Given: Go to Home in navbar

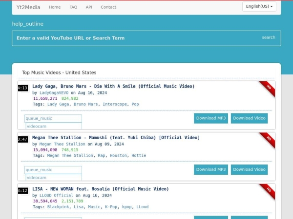Looking at the screenshot, I should pos(55,7).
